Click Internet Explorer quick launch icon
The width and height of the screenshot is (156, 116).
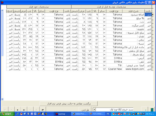point(18,114)
